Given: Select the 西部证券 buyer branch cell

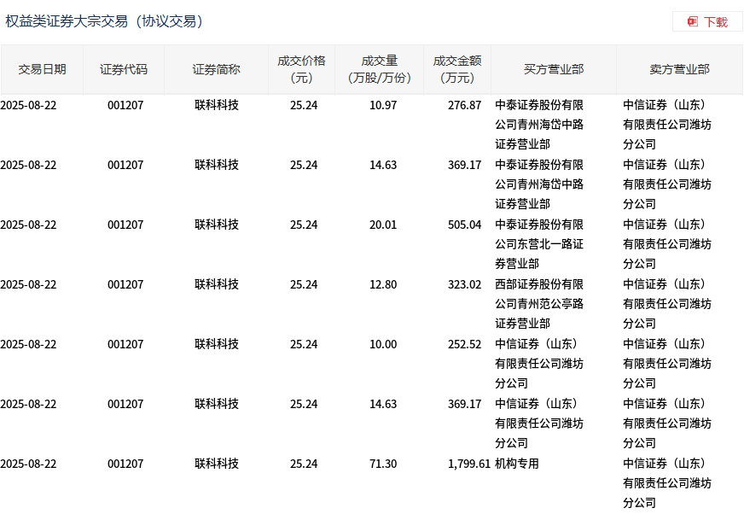Looking at the screenshot, I should (x=539, y=303).
